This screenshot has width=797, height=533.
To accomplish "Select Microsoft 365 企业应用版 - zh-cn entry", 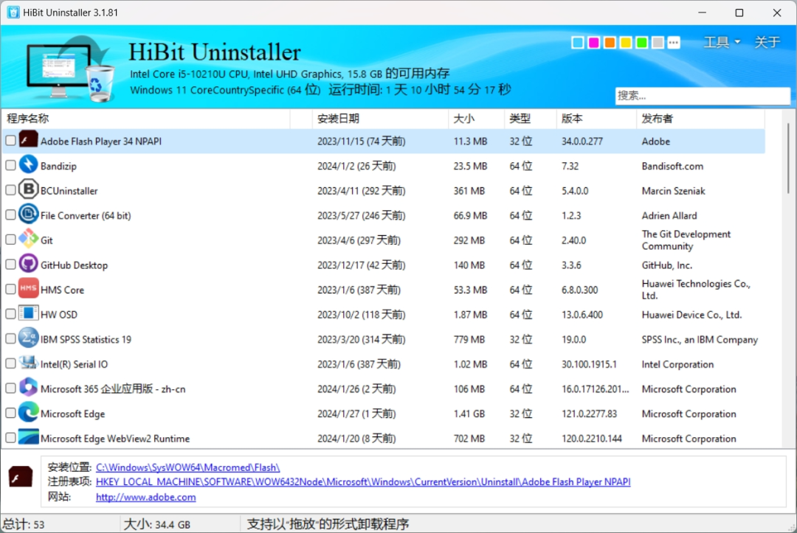I will (x=113, y=389).
